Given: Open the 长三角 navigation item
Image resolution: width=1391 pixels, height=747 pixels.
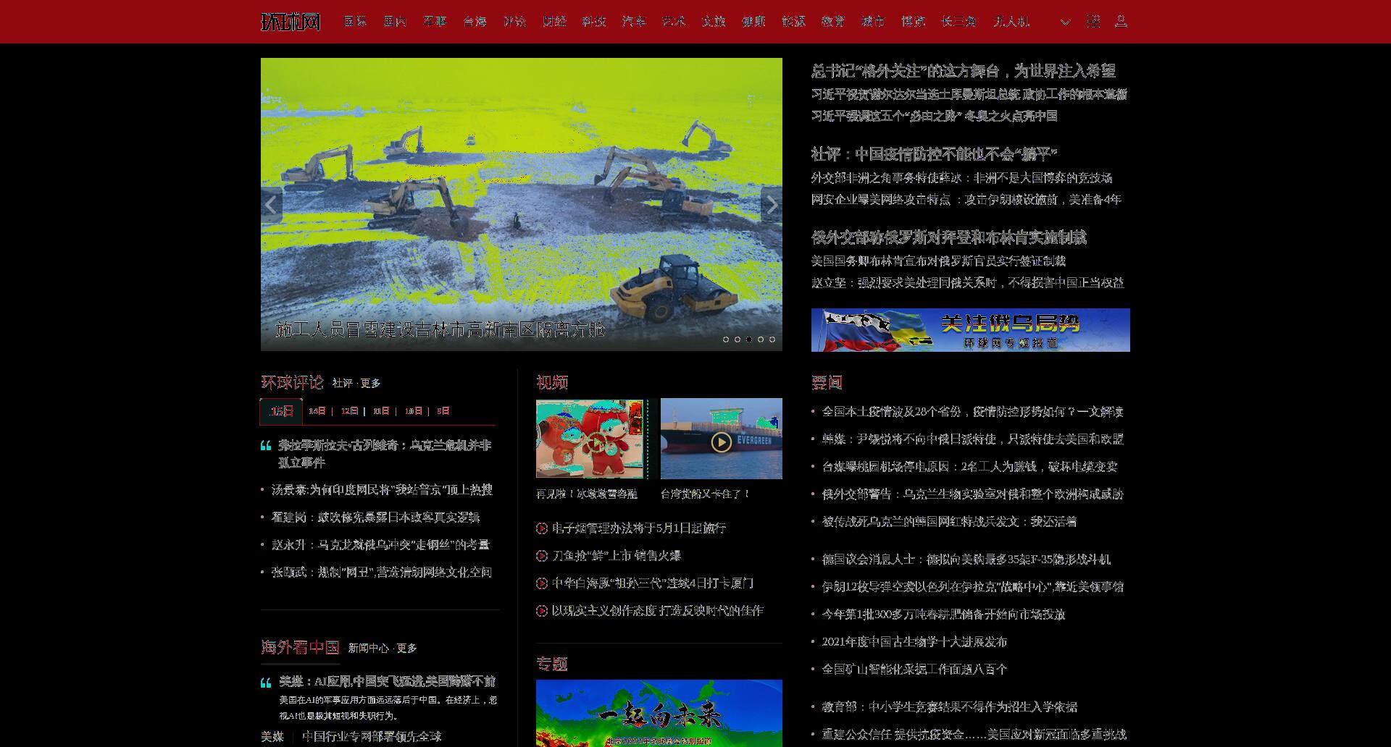Looking at the screenshot, I should [x=958, y=22].
